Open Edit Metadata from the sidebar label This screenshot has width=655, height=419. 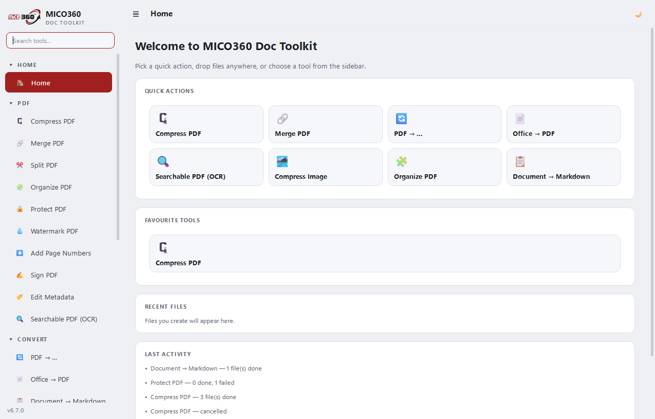point(52,297)
